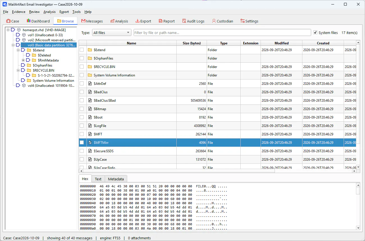Sort by the Extension column header
Image resolution: width=365 pixels, height=241 pixels.
coord(251,43)
